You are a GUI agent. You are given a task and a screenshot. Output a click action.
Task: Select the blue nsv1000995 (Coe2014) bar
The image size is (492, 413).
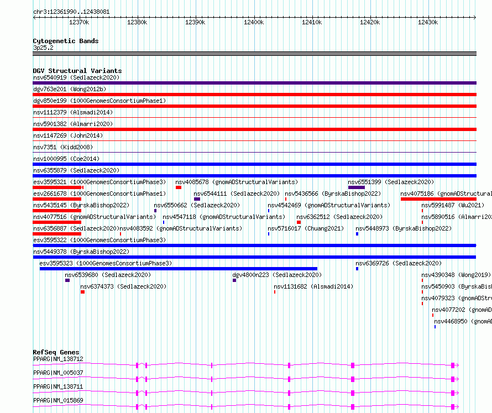pos(254,164)
